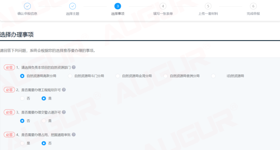The width and height of the screenshot is (280, 150).
Task: Select 自然资源局高新分局 radio option
Action: coord(22,76)
